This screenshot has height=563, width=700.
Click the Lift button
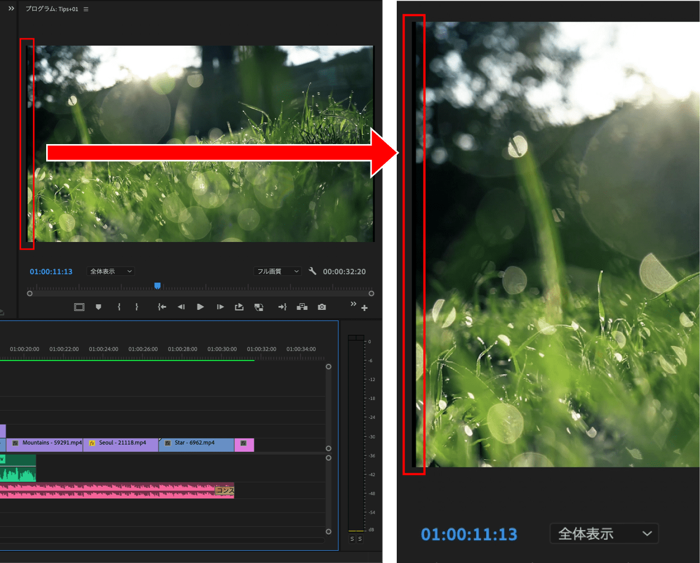pos(239,307)
